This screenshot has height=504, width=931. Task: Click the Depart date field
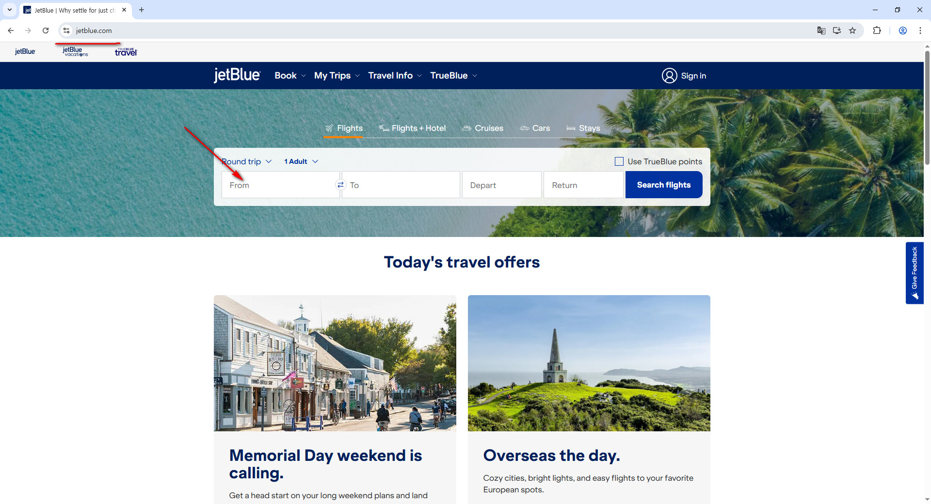coord(501,185)
